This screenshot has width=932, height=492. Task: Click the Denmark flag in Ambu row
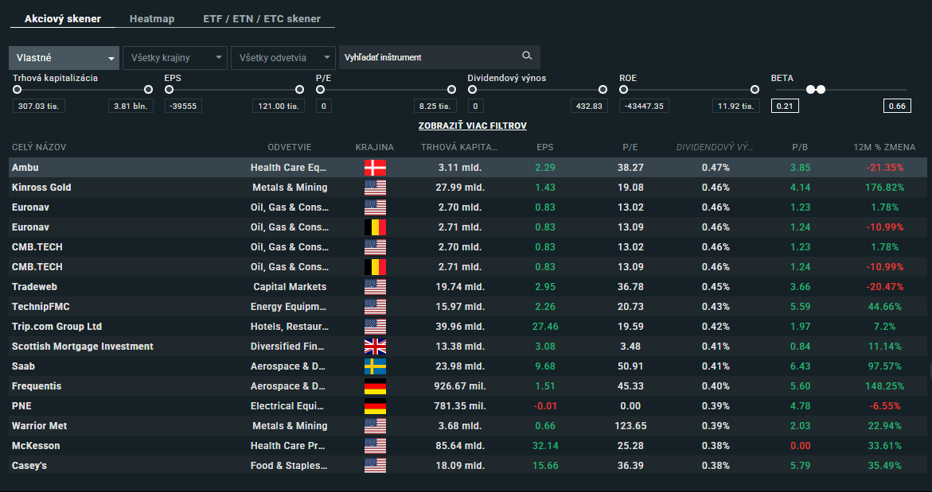pyautogui.click(x=375, y=168)
